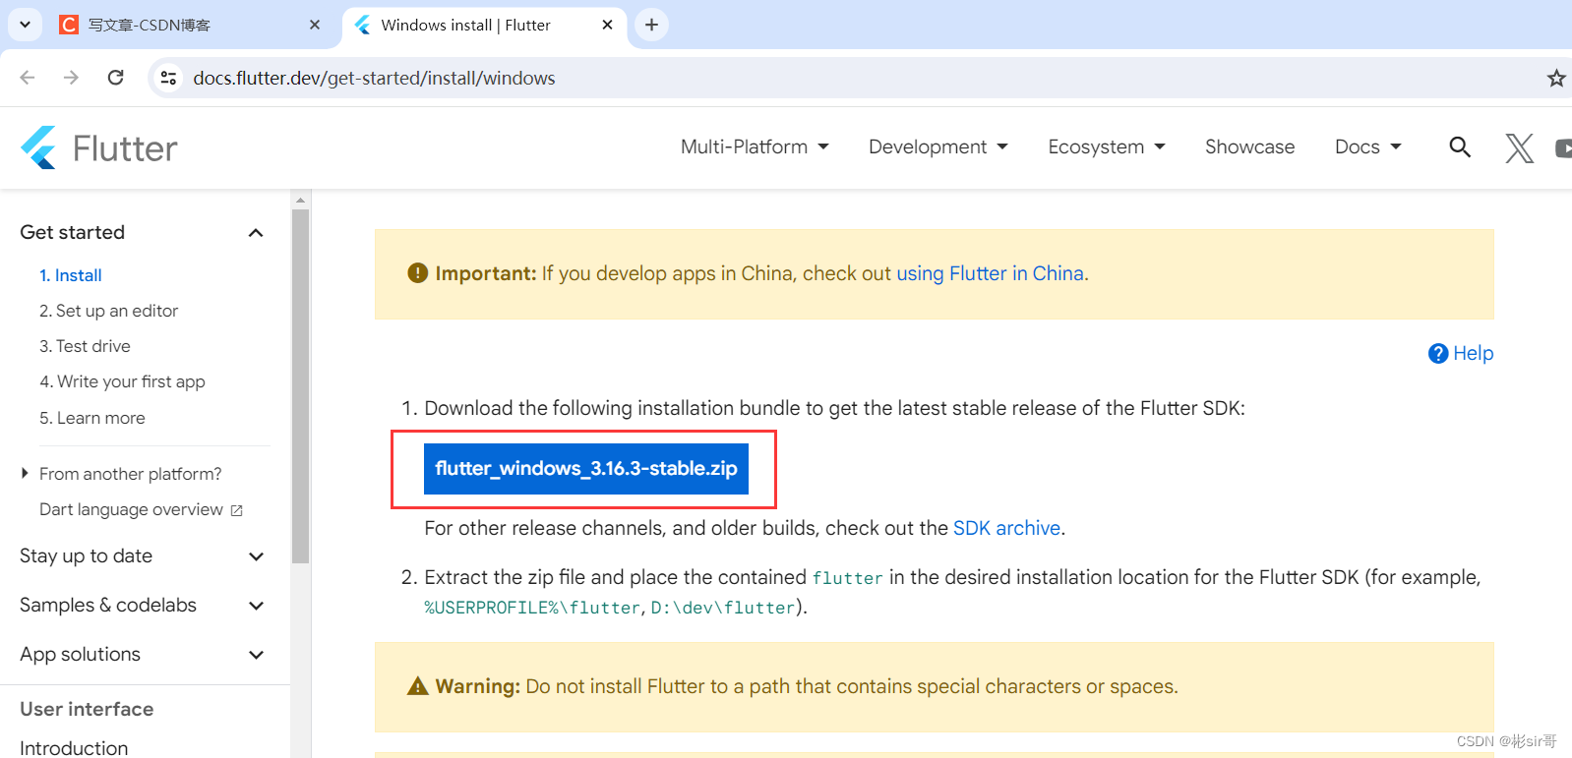Click the browser forward arrow

71,78
